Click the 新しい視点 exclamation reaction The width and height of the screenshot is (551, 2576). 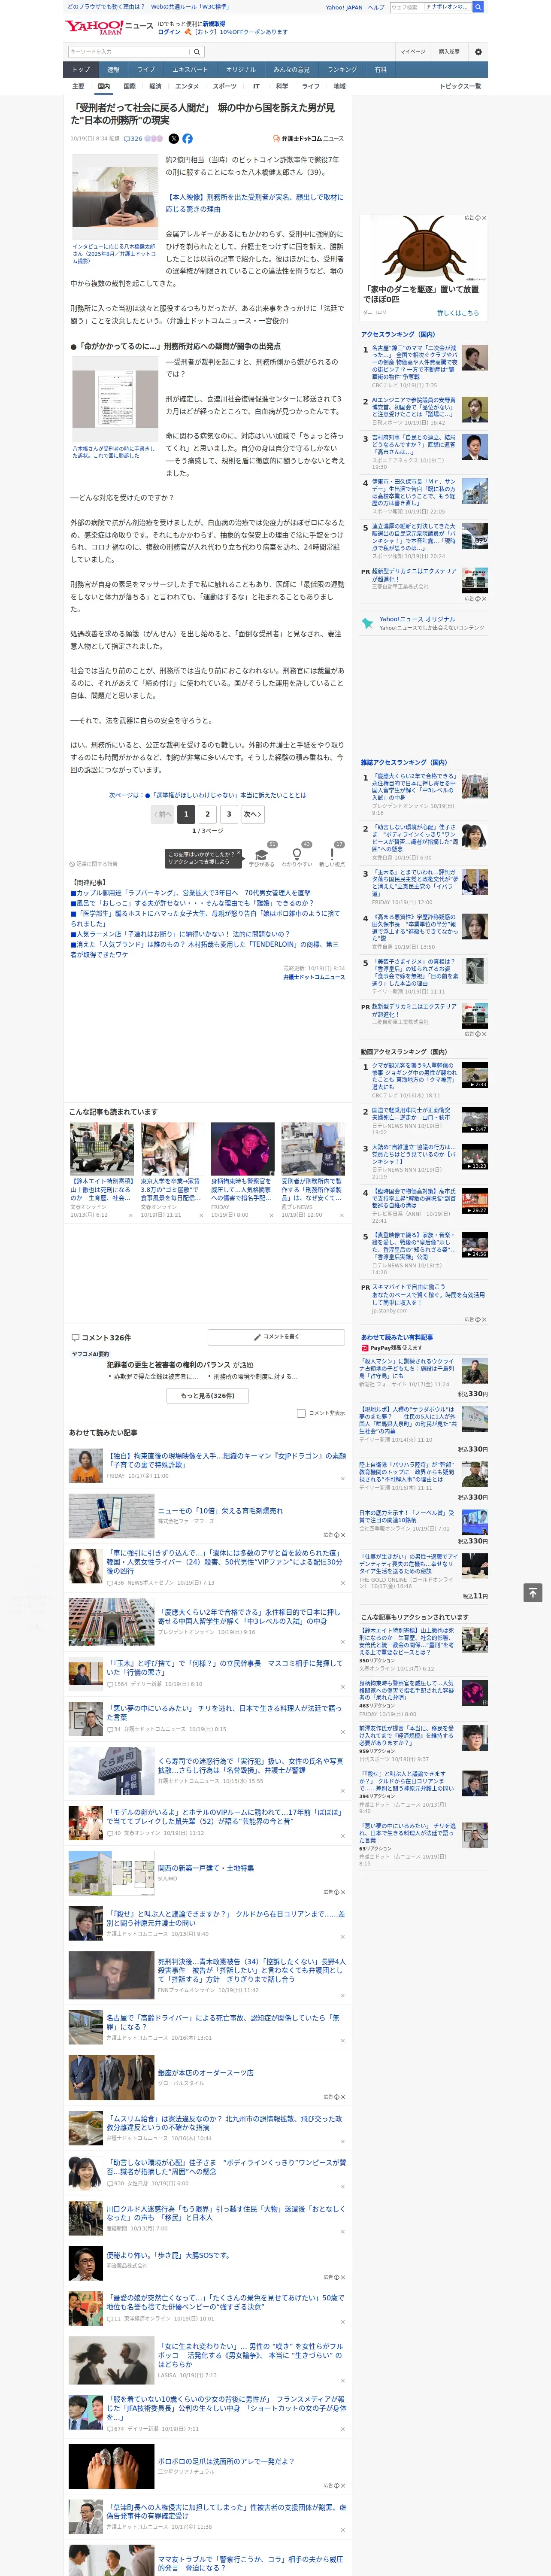coord(332,857)
